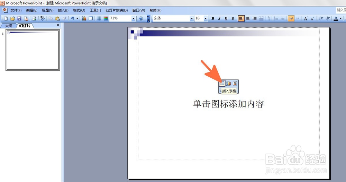This screenshot has width=346, height=182.
Task: Open the 编辑(E) menu
Action: coord(31,10)
